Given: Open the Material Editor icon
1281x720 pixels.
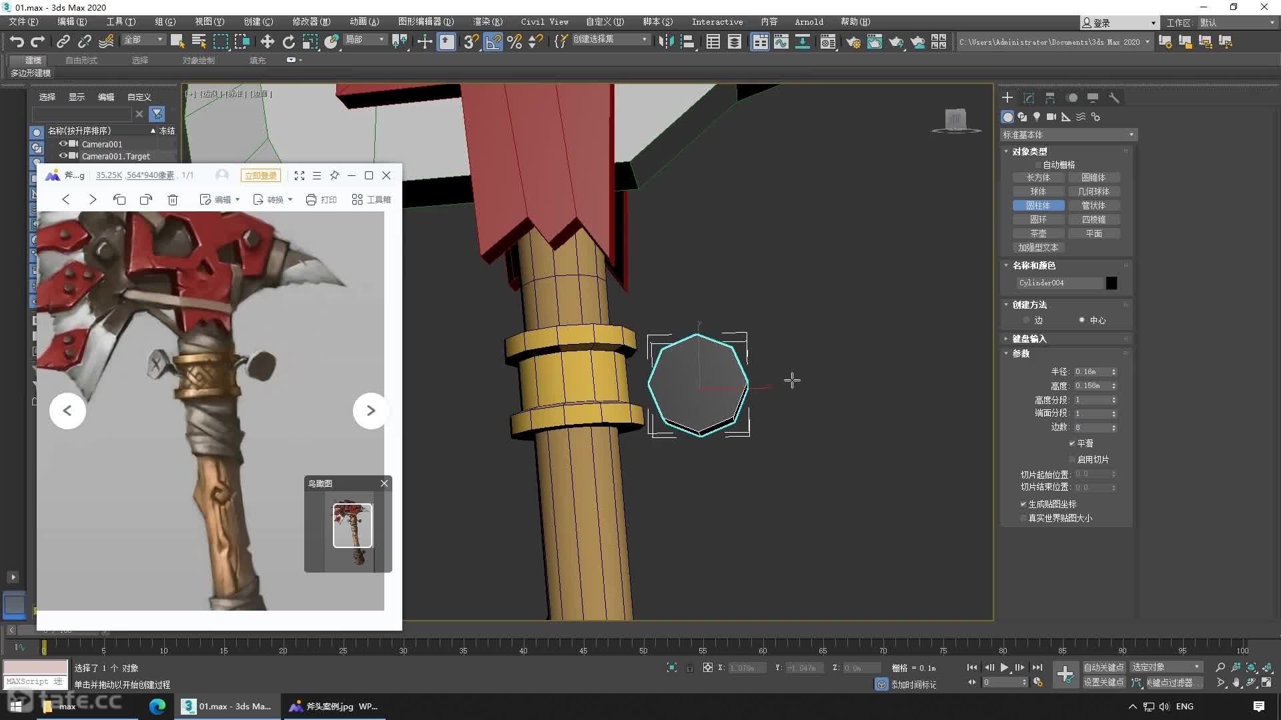Looking at the screenshot, I should tap(827, 41).
